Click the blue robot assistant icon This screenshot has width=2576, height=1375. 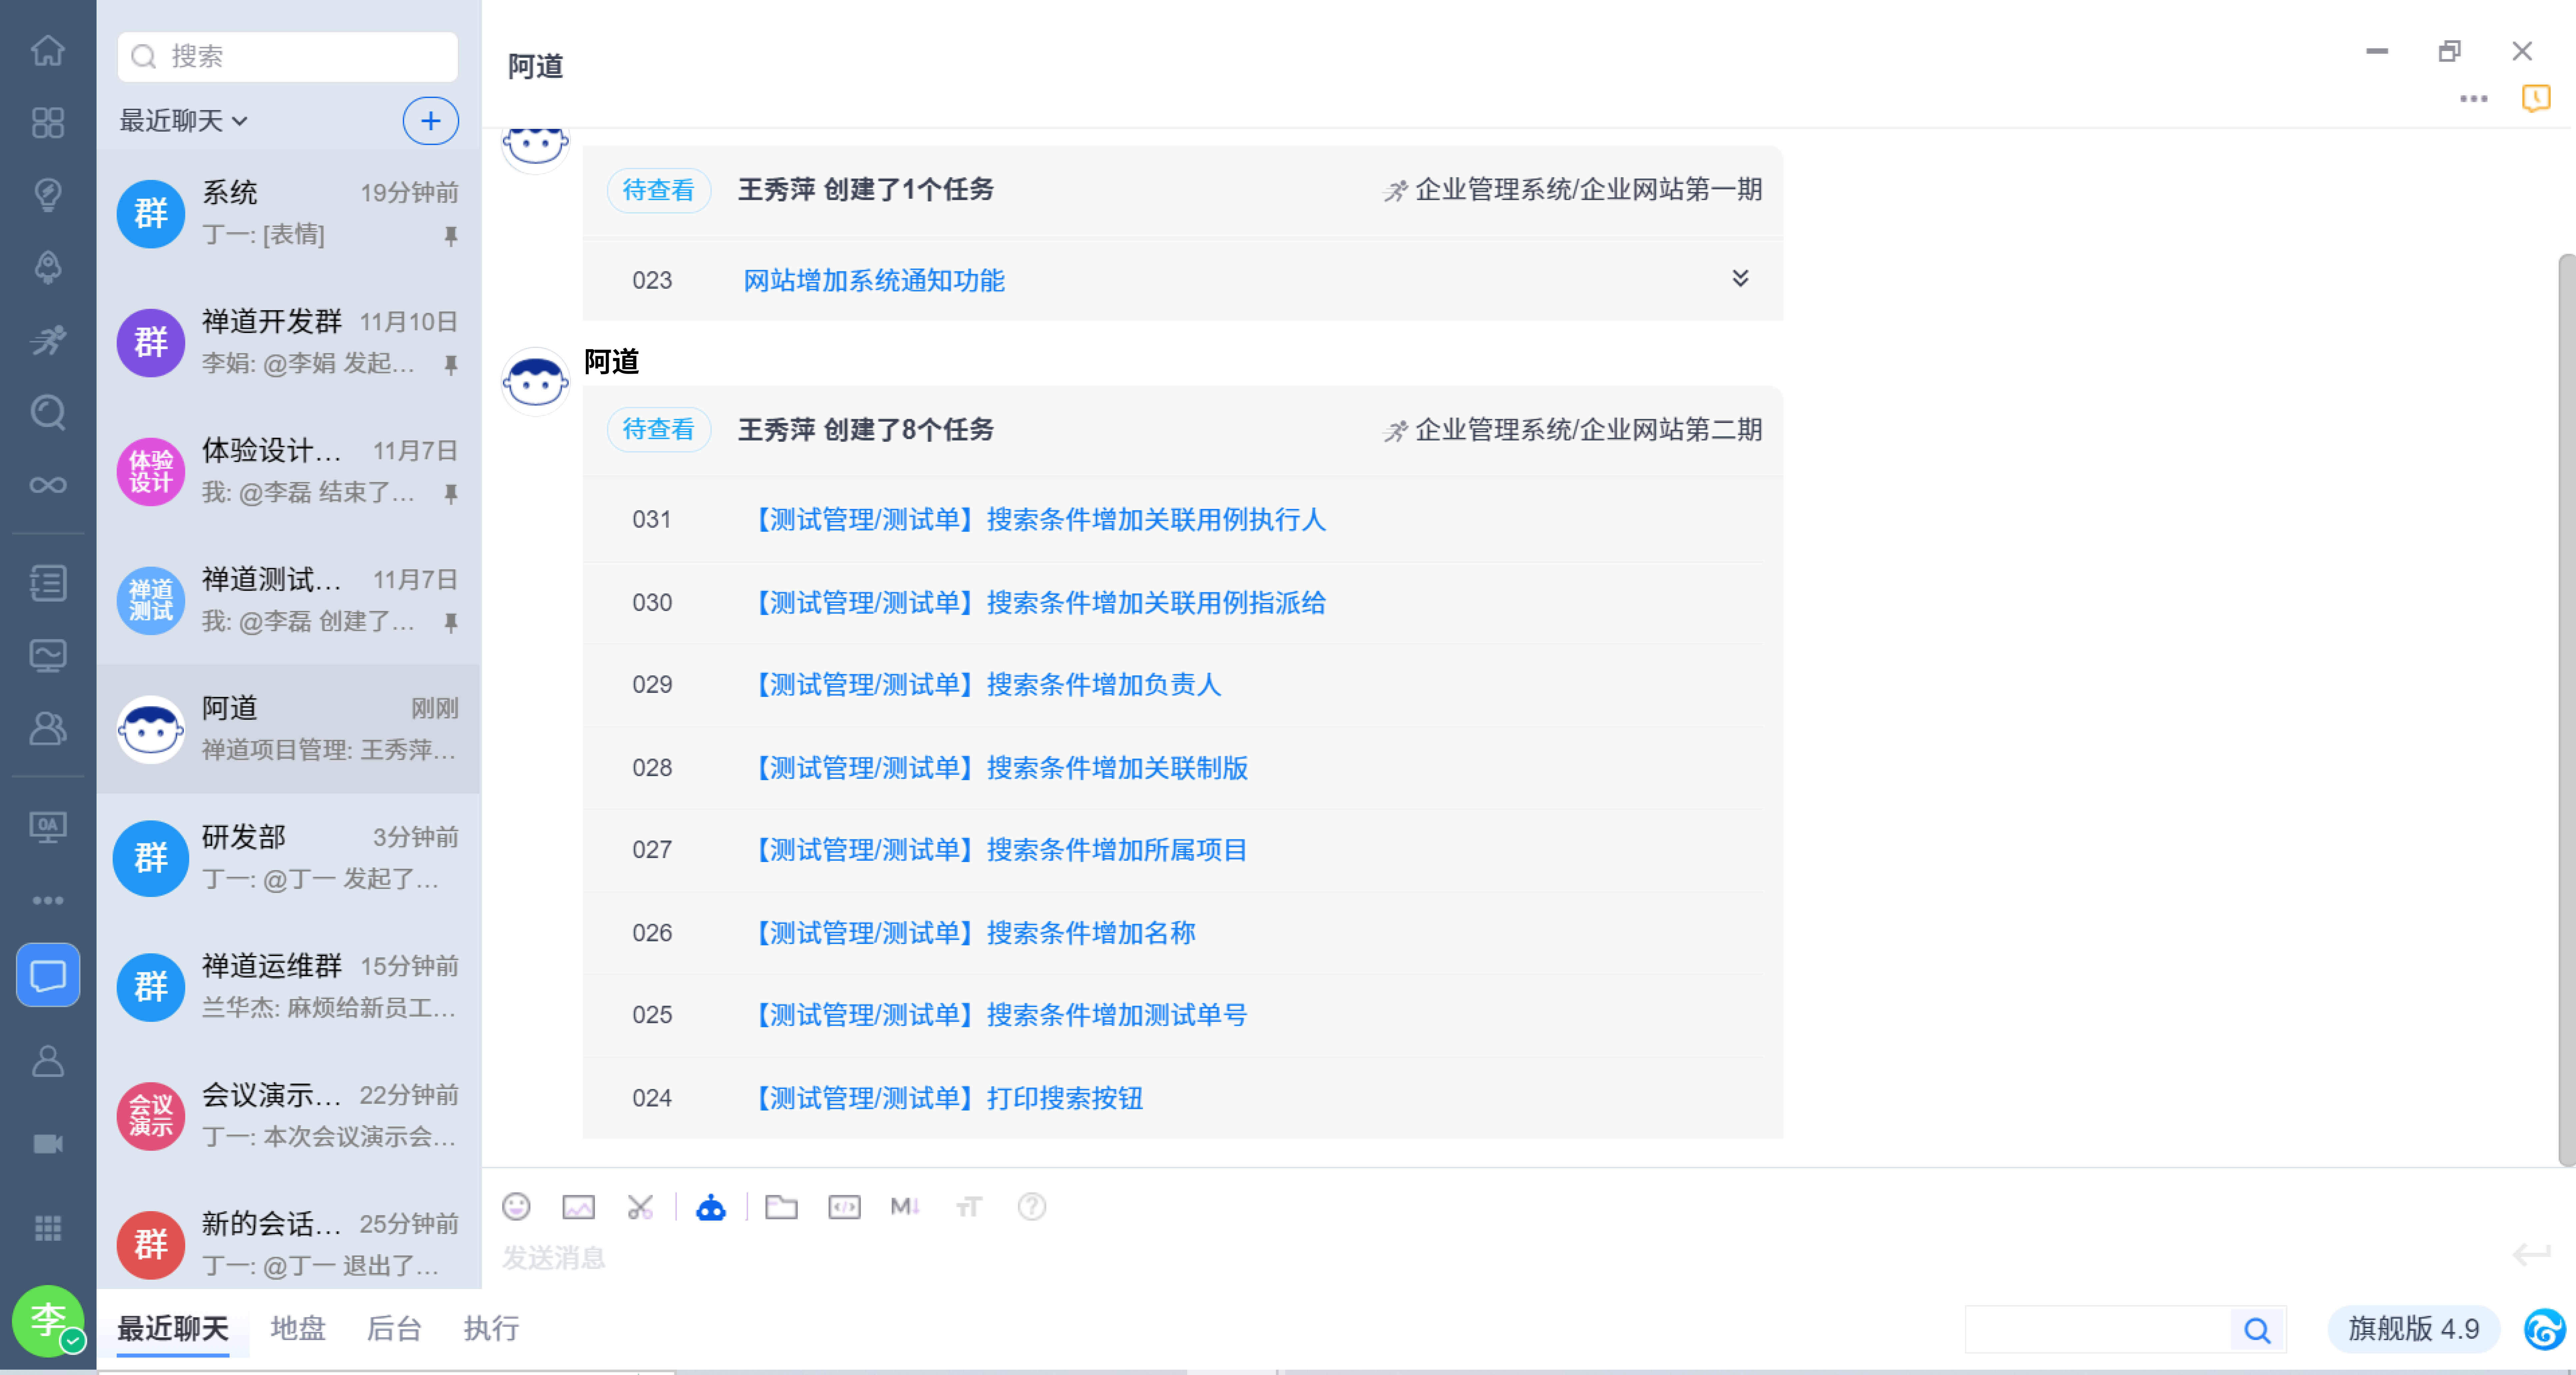(711, 1207)
